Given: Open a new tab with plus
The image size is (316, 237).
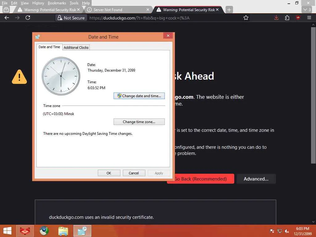Looking at the screenshot, I should 229,10.
